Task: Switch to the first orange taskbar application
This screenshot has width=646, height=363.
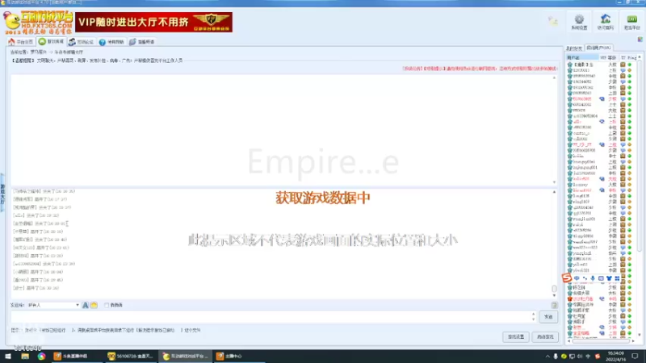Action: (77, 357)
